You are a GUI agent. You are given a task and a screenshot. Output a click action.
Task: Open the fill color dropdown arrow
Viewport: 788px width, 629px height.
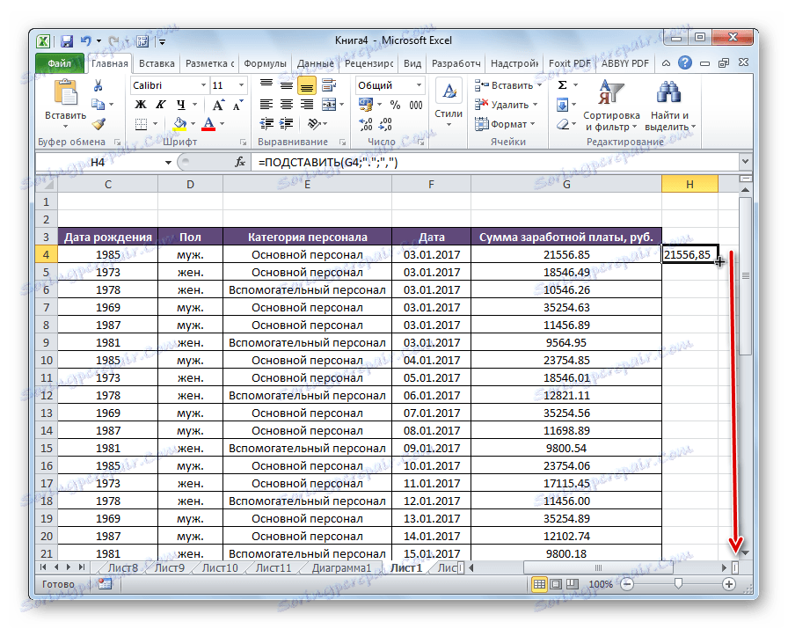[193, 124]
